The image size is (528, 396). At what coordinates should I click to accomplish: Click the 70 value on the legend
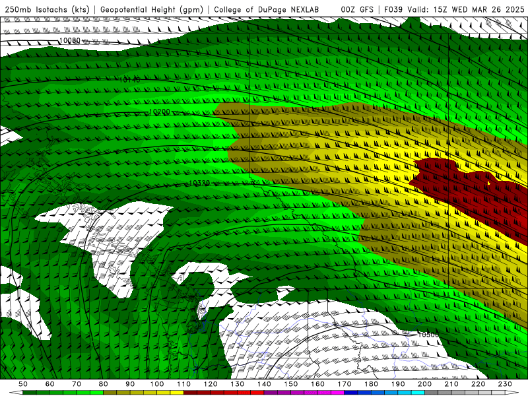[x=77, y=384]
